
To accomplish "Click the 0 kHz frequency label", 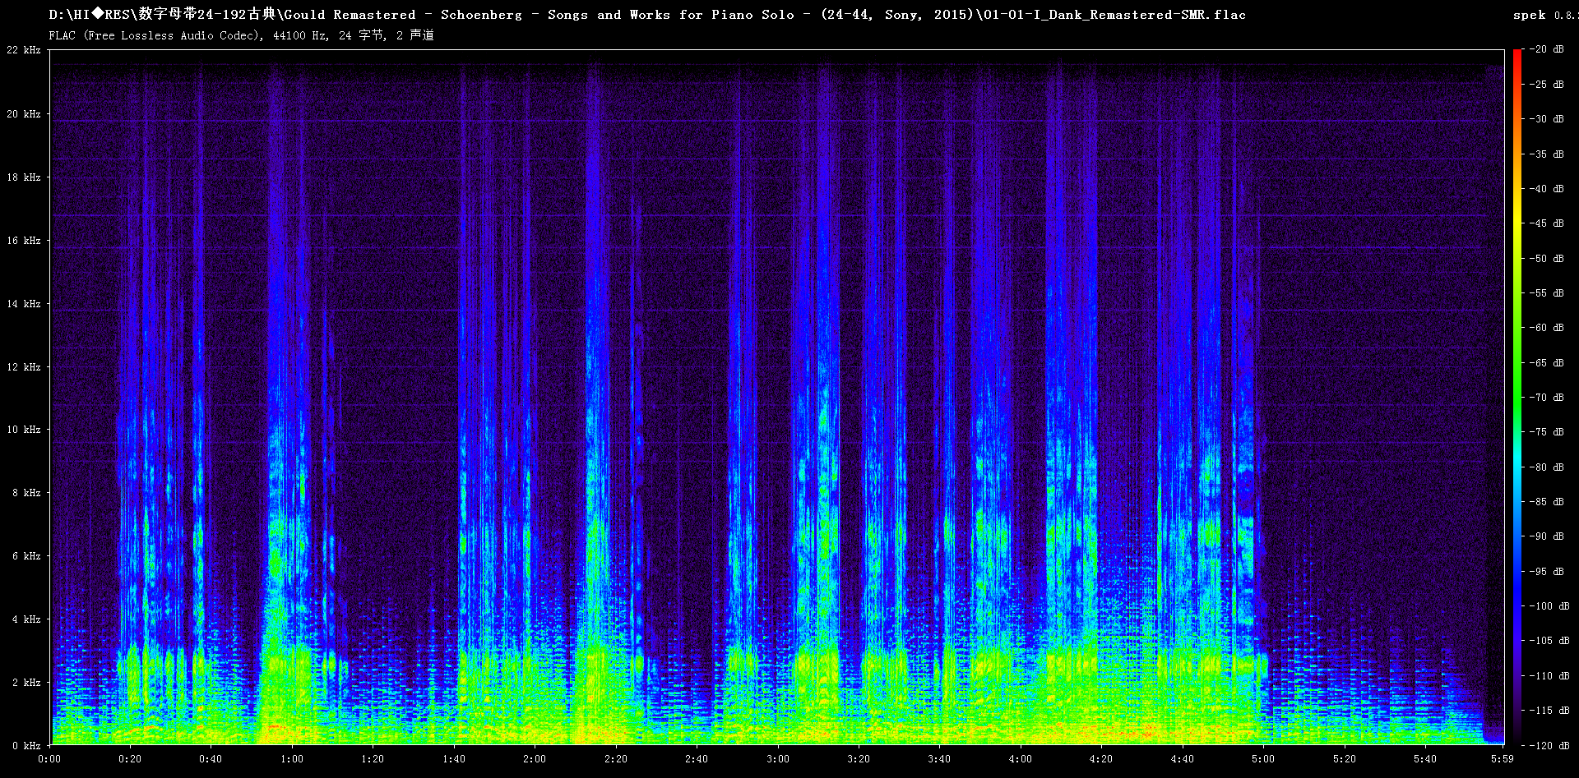I will [26, 746].
